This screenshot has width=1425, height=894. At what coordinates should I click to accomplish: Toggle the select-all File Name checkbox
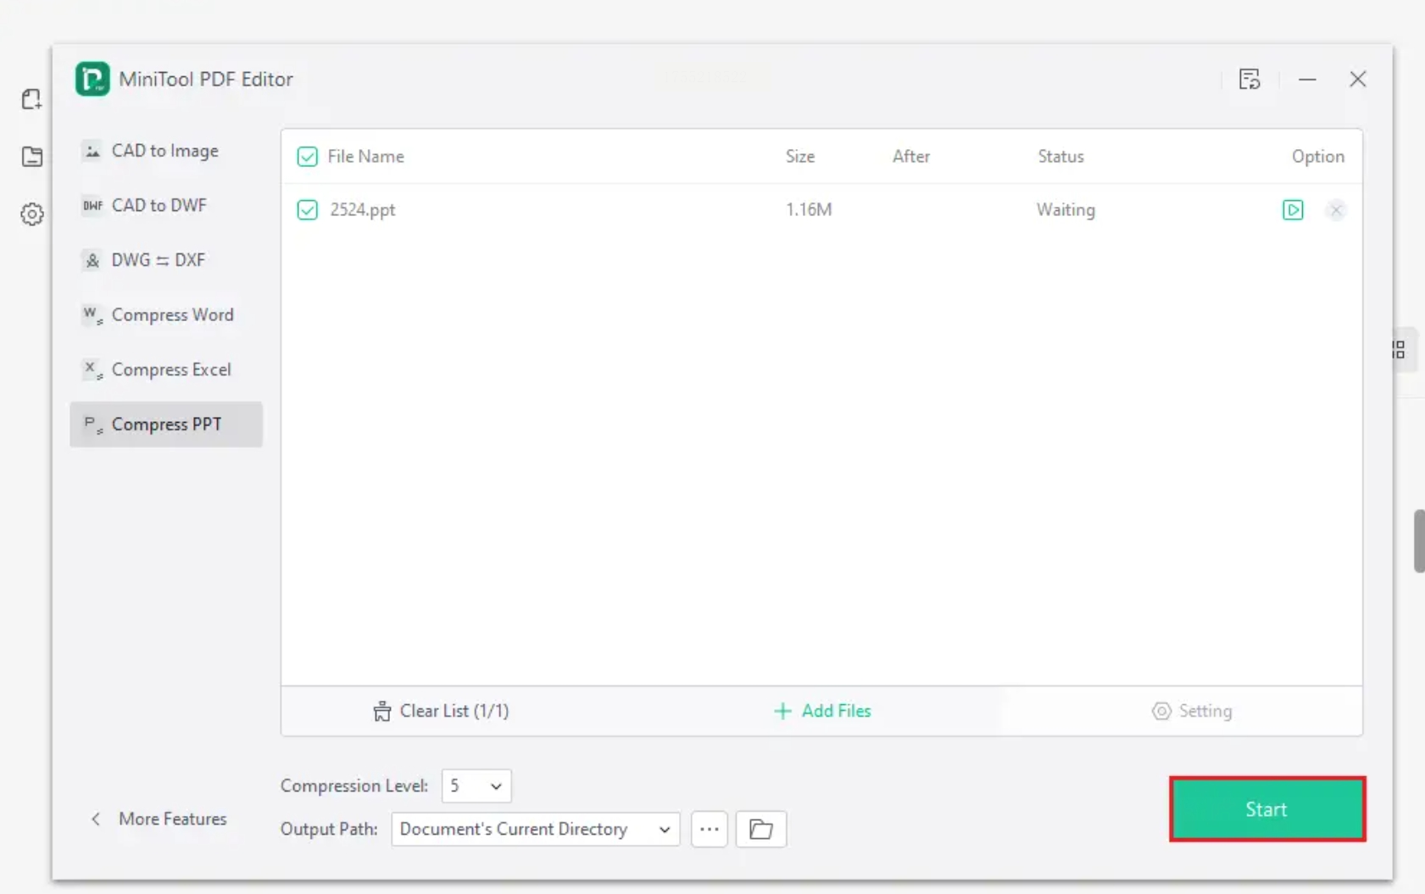tap(307, 157)
